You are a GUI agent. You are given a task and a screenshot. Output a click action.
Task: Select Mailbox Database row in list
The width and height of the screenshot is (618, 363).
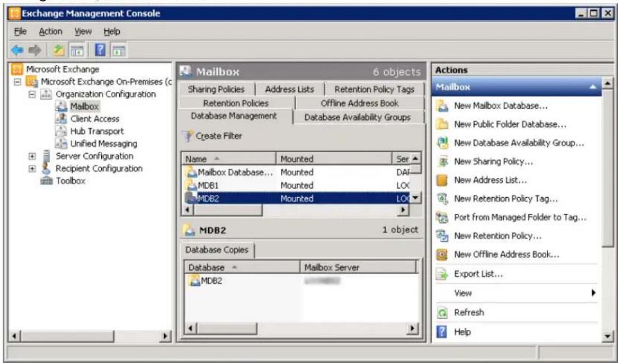click(297, 173)
